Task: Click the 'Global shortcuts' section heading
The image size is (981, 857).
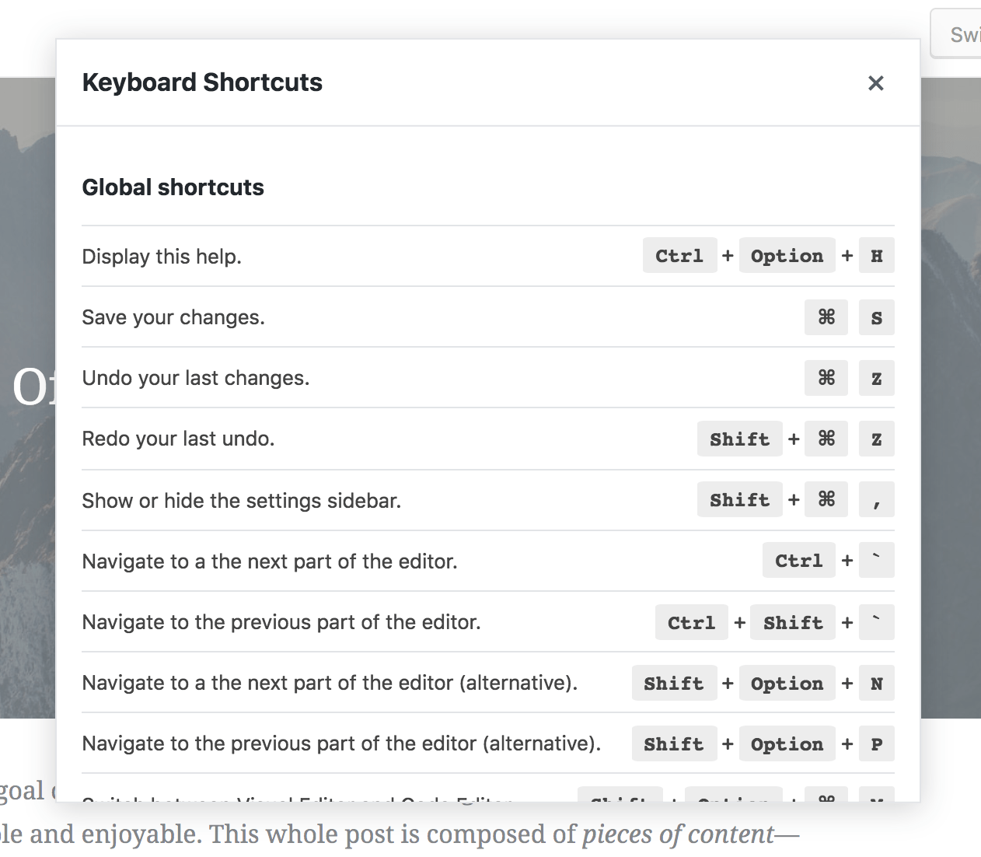Action: click(x=173, y=187)
